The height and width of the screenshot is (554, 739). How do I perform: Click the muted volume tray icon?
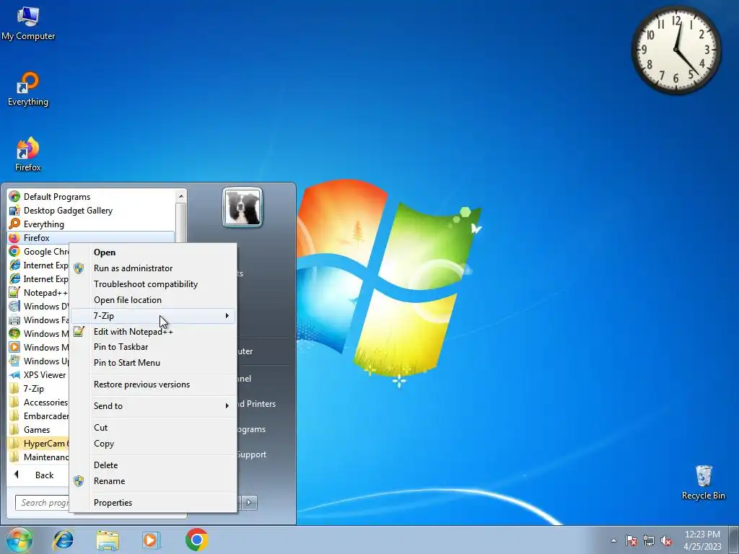pos(666,541)
